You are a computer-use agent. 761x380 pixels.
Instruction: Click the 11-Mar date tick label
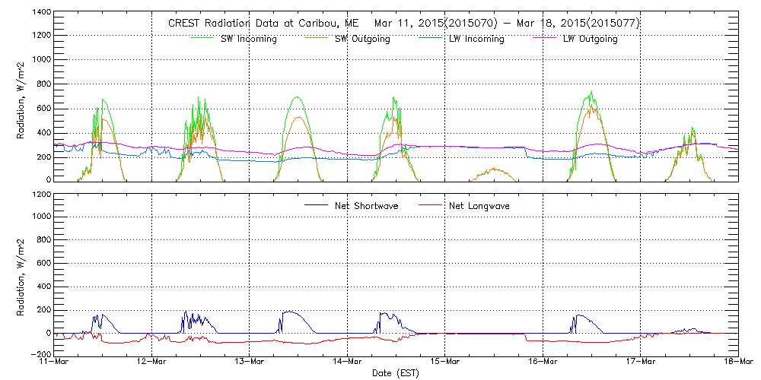tap(54, 362)
